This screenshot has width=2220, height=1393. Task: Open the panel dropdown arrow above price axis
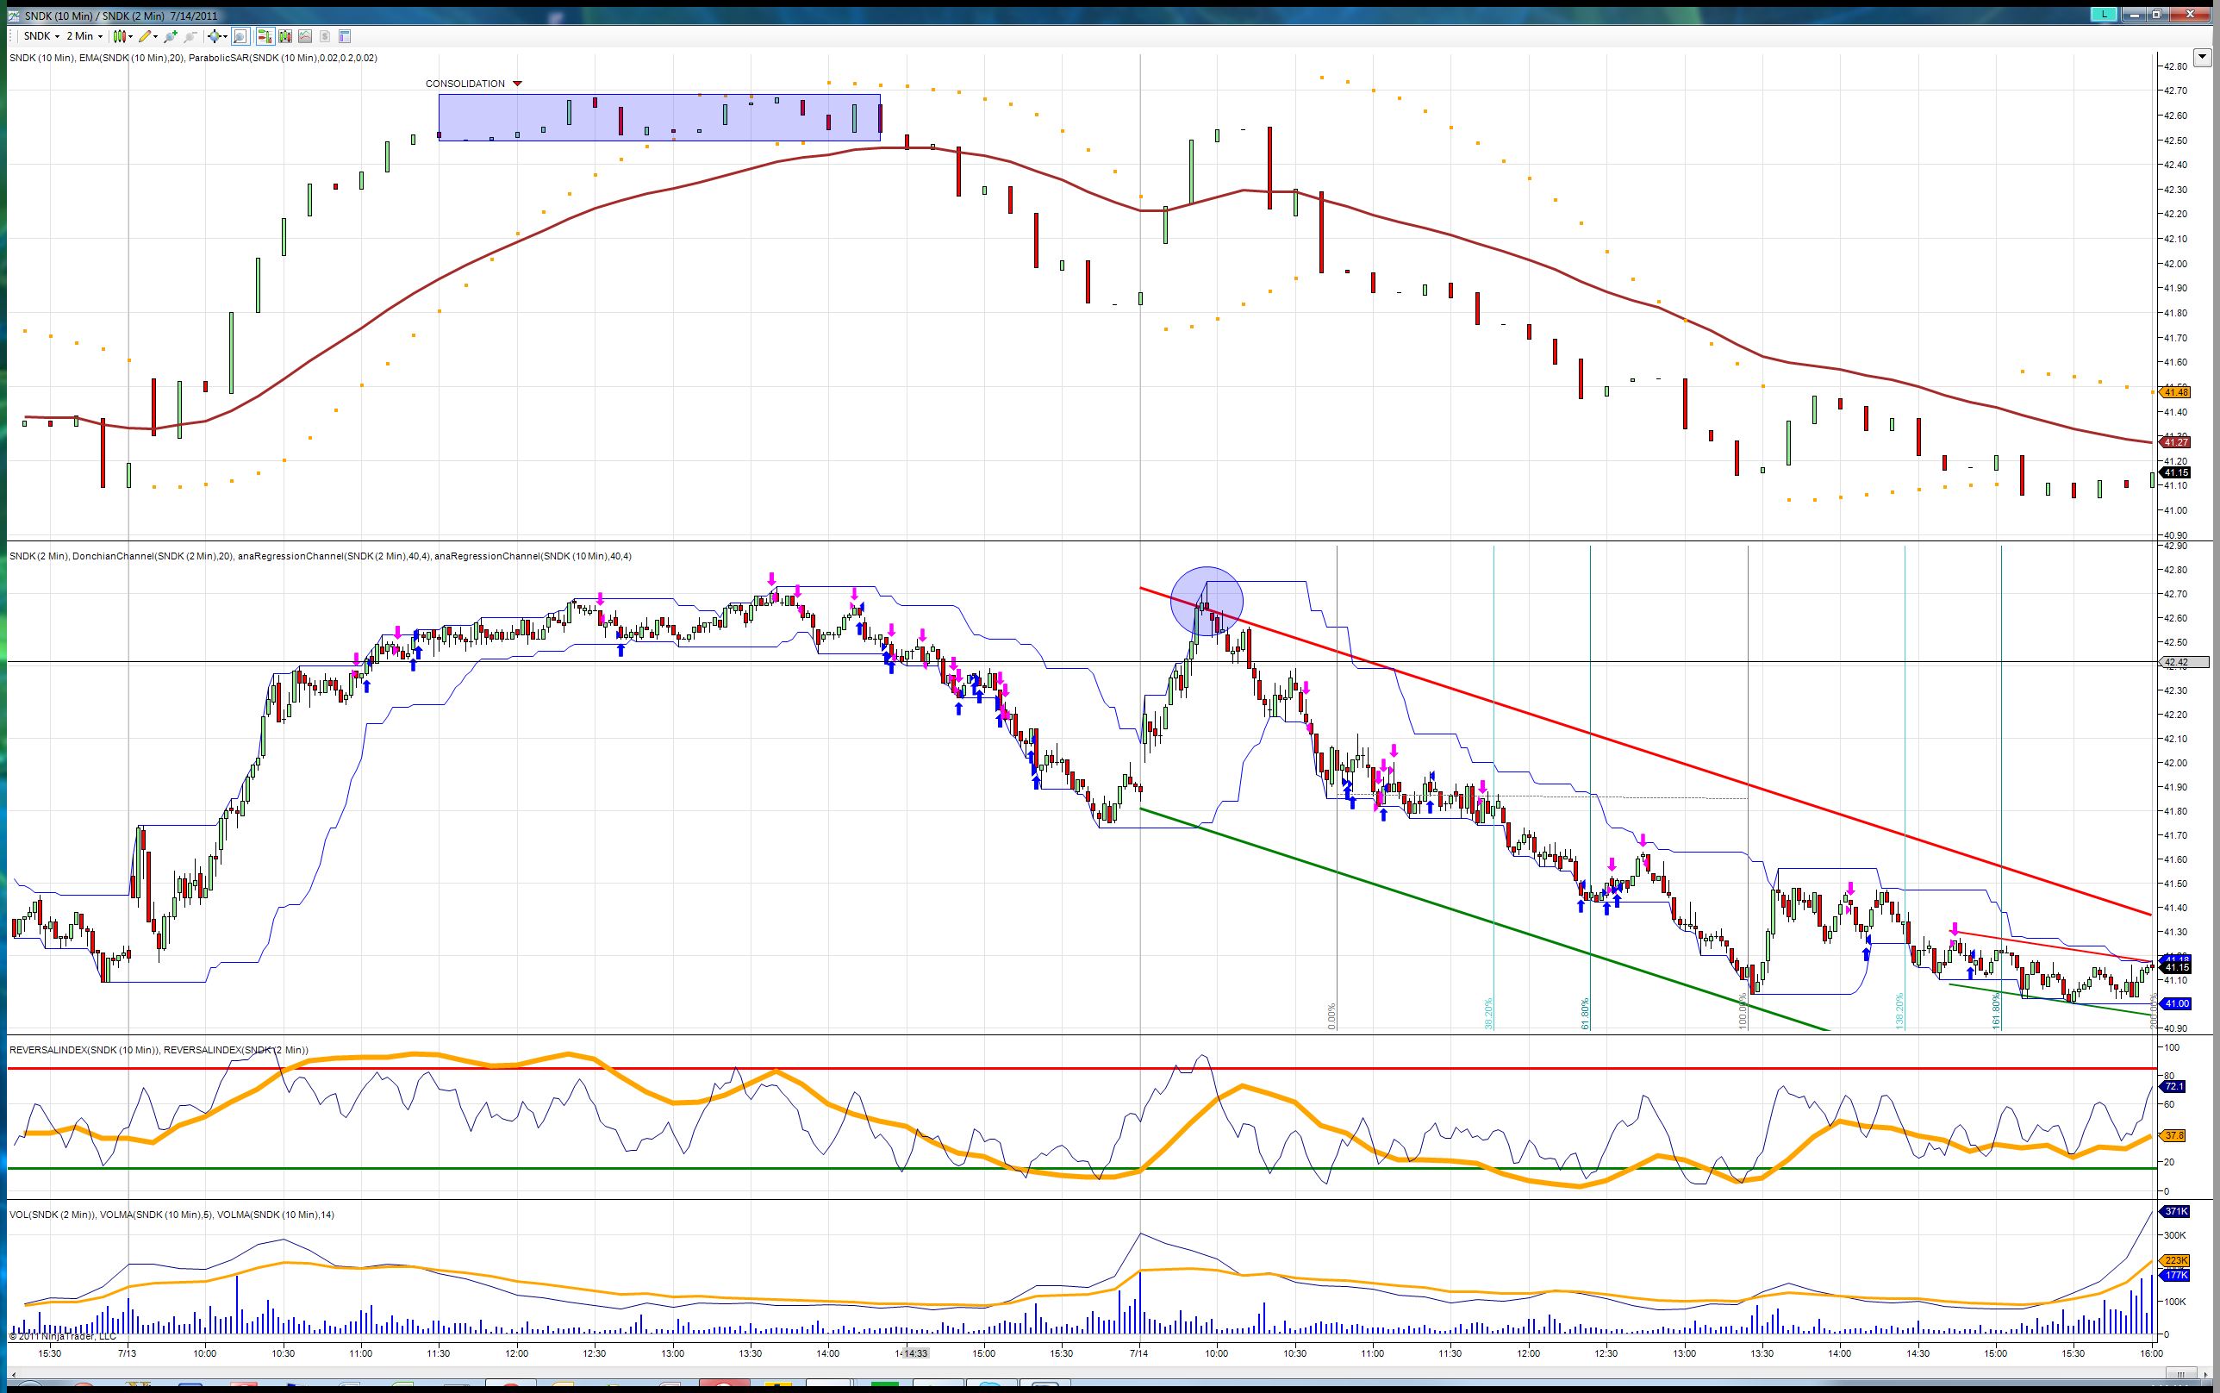[x=2202, y=58]
